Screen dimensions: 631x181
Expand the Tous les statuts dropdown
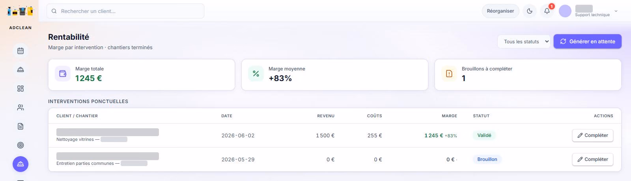[x=524, y=41]
